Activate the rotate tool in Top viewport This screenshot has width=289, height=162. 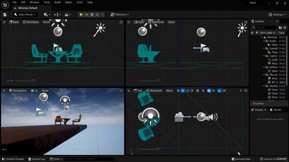tap(187, 90)
